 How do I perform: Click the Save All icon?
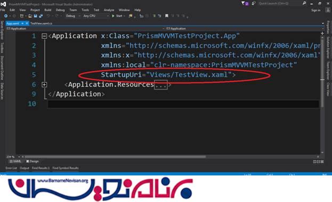pyautogui.click(x=41, y=16)
